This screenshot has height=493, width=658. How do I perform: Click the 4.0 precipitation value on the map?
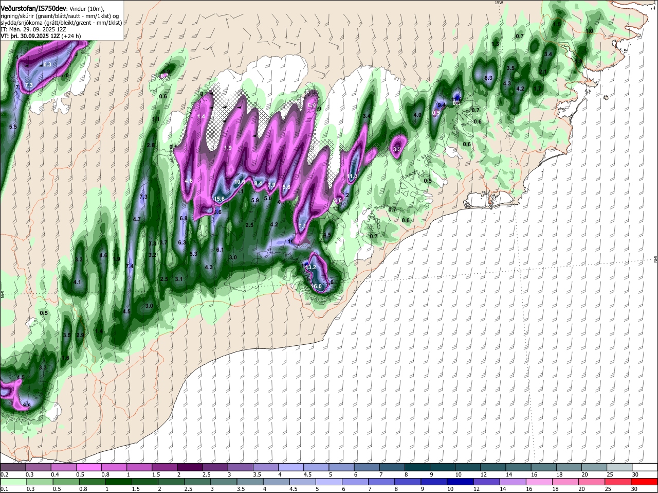coord(417,115)
